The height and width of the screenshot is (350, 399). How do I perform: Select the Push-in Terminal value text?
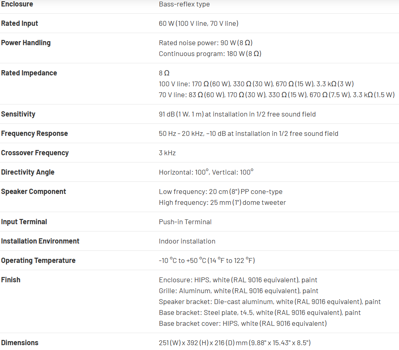tap(185, 222)
